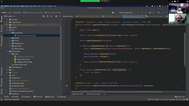Click SecurityController.php breadcrumb in navigation bar

point(33,12)
